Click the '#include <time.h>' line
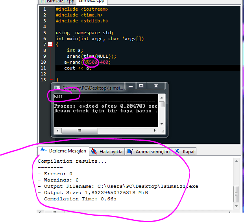 click(x=79, y=15)
